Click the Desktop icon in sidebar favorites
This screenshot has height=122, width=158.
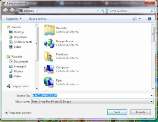point(11,32)
